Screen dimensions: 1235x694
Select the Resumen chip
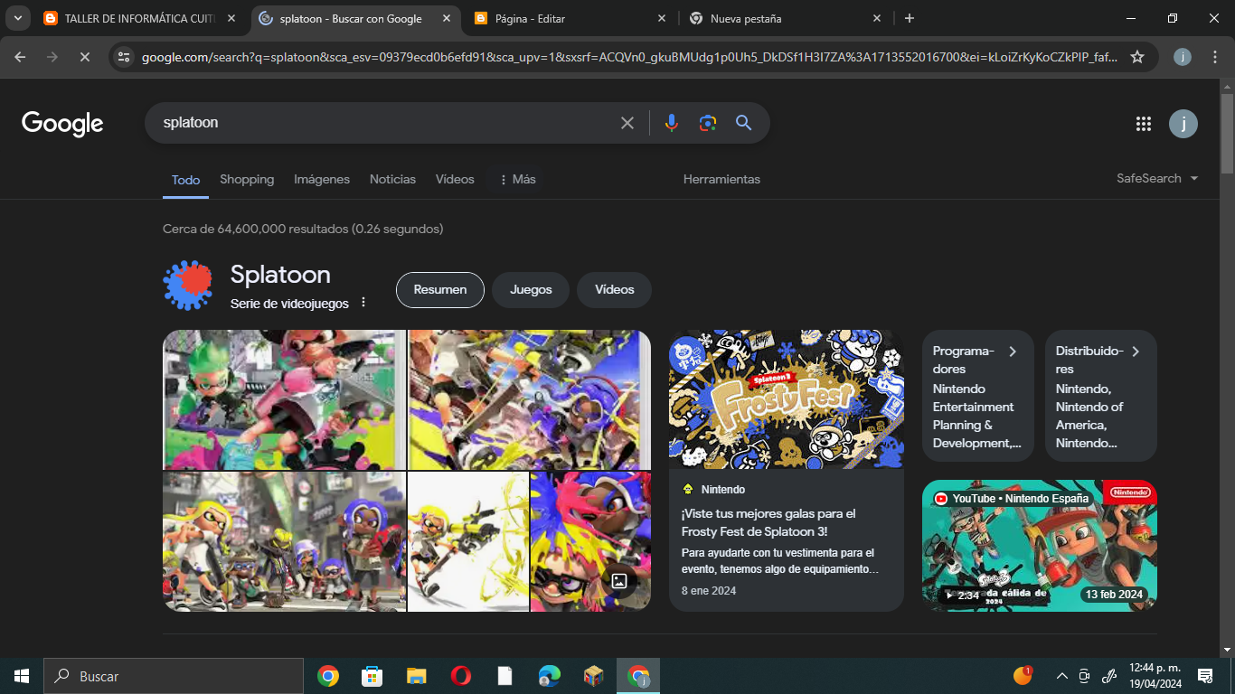coord(440,290)
